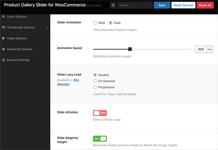Click the expand-all list icon beside search
This screenshot has height=150, width=218.
113,5
